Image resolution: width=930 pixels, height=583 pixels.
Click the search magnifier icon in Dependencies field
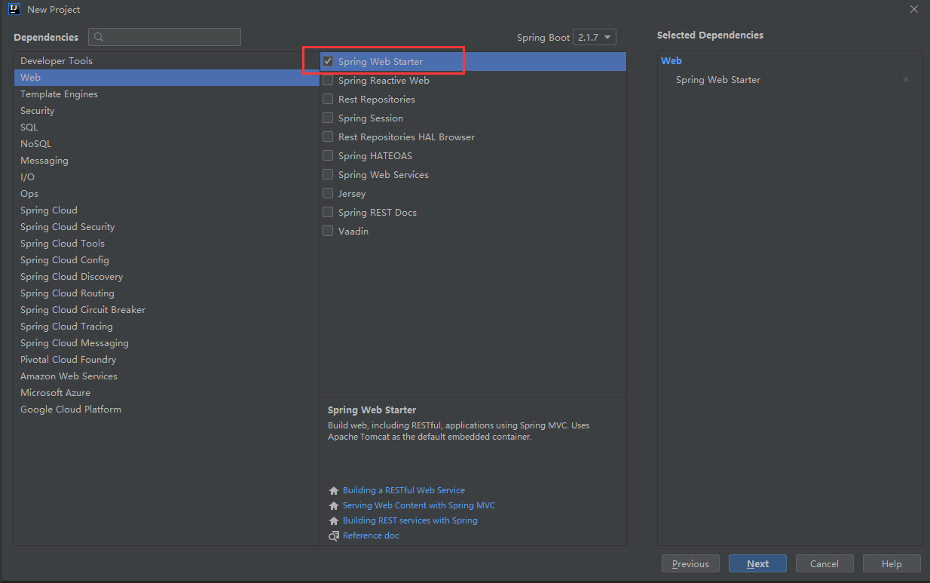(x=99, y=37)
